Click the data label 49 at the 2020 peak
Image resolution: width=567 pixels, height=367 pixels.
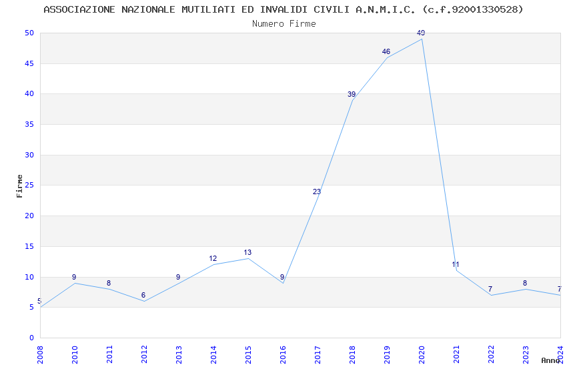[x=421, y=33]
